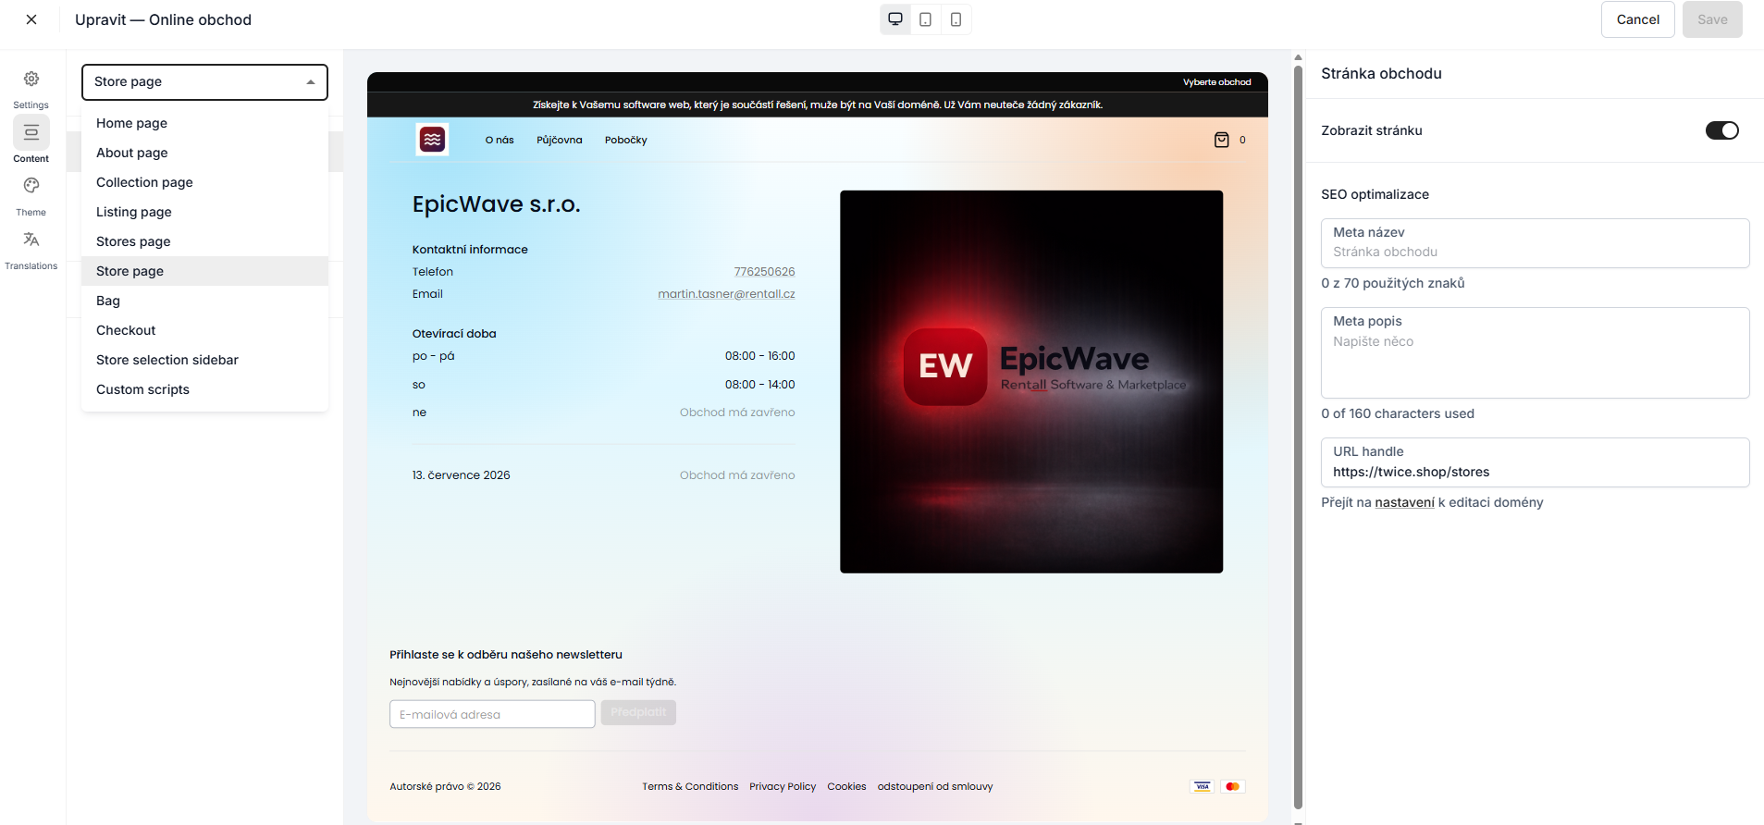Select About page from the list
Image resolution: width=1764 pixels, height=825 pixels.
tap(204, 153)
